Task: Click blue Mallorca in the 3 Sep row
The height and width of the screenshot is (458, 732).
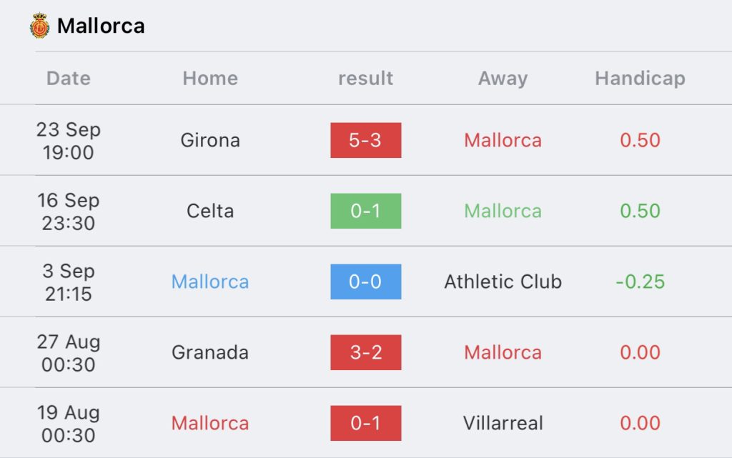Action: click(x=210, y=282)
